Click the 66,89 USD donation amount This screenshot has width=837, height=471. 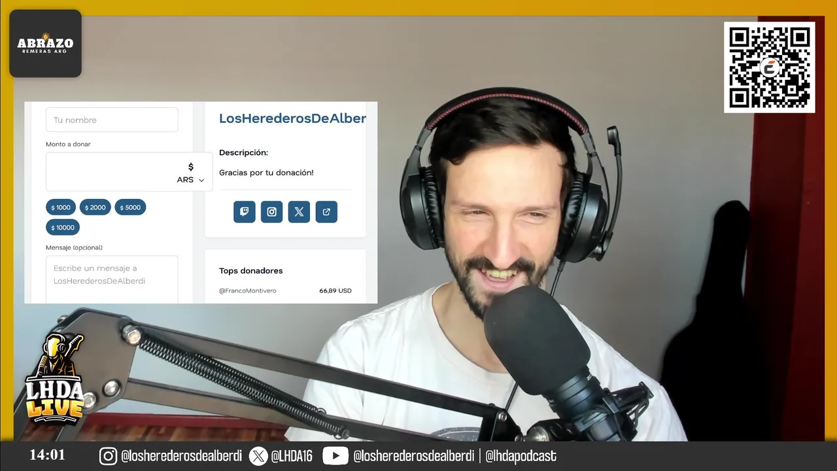tap(335, 290)
